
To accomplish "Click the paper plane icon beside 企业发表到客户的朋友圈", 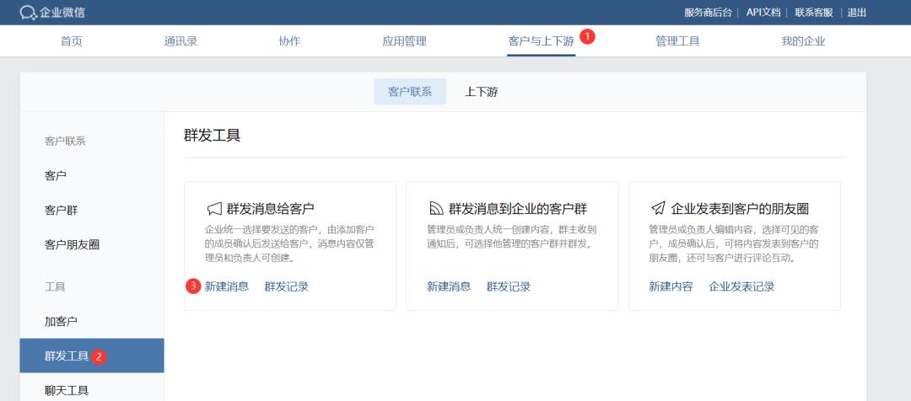I will click(x=658, y=208).
